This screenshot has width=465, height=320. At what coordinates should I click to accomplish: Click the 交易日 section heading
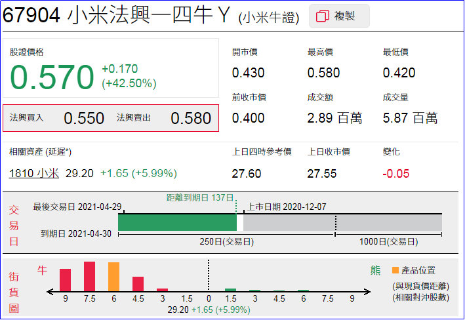[14, 226]
